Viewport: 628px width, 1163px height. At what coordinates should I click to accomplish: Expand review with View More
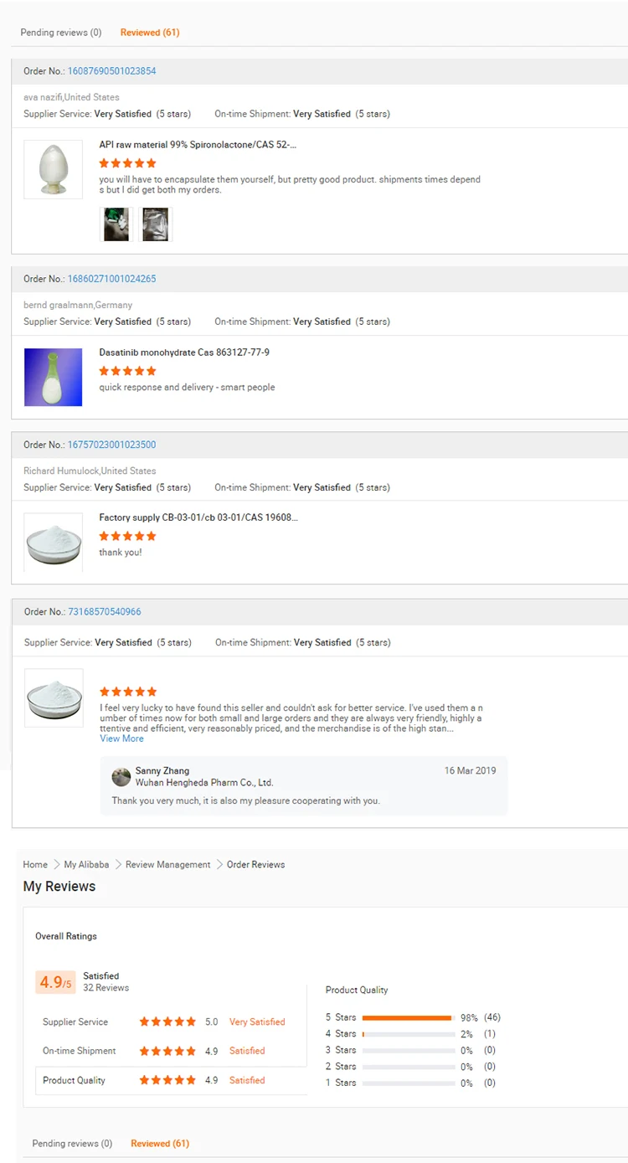(x=121, y=738)
